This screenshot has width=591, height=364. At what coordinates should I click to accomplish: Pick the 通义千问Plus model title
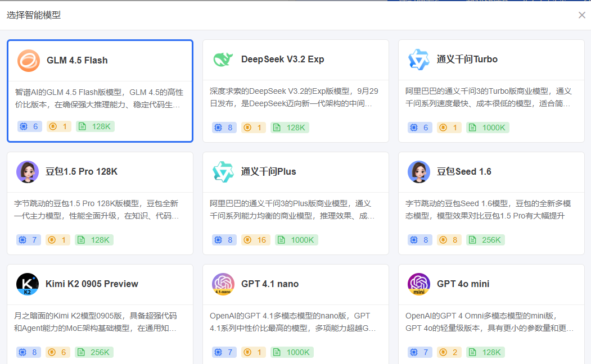click(268, 172)
